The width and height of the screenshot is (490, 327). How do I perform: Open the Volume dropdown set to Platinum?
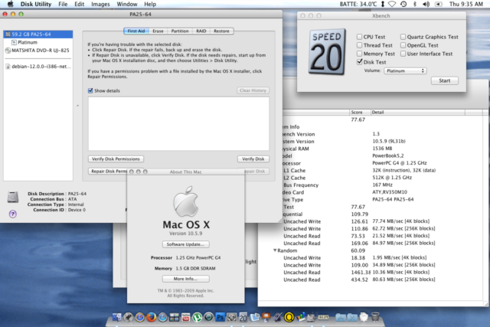(405, 71)
